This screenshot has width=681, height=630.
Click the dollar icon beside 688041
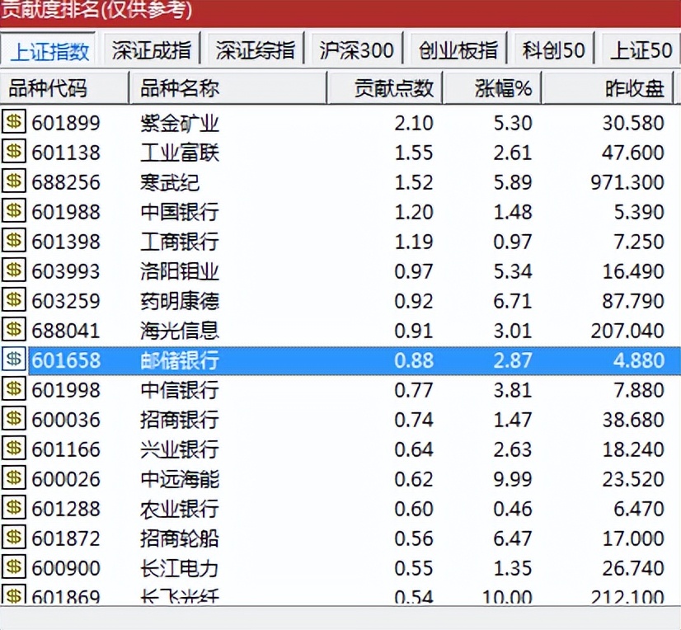pyautogui.click(x=13, y=329)
